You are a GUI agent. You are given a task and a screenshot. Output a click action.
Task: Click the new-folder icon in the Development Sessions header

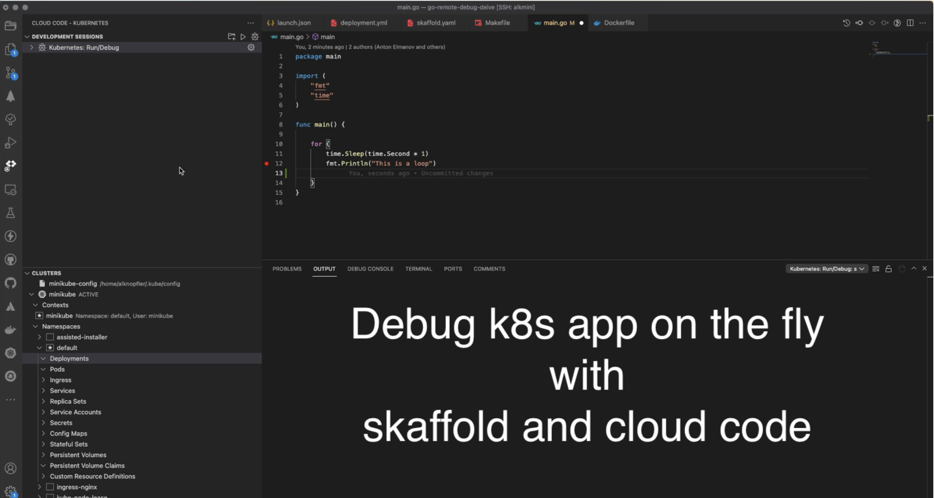[x=231, y=37]
